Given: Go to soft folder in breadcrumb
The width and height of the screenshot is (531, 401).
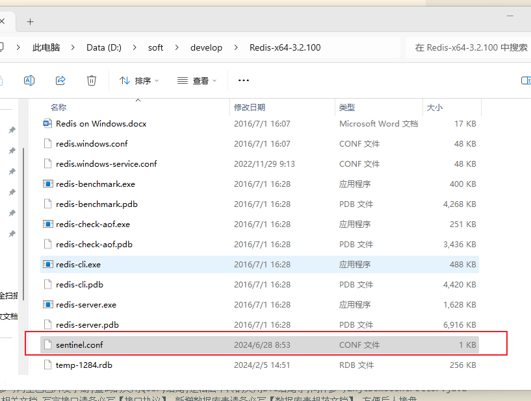Looking at the screenshot, I should click(x=155, y=47).
